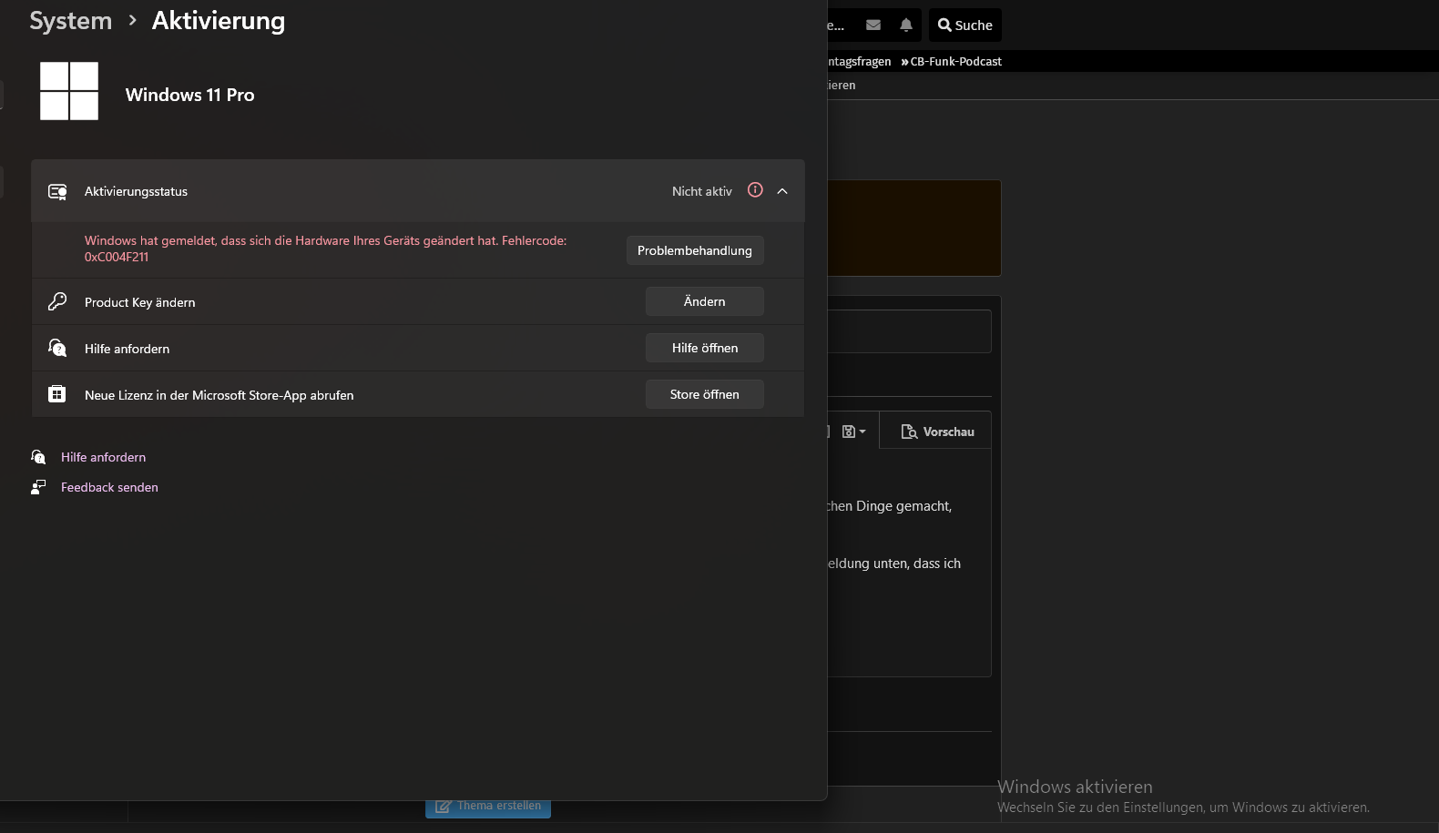The height and width of the screenshot is (833, 1439).
Task: Click Neue Lizenz in der Microsoft Store-App abrufen
Action: click(219, 395)
